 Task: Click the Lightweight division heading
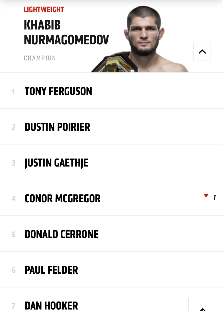point(44,10)
